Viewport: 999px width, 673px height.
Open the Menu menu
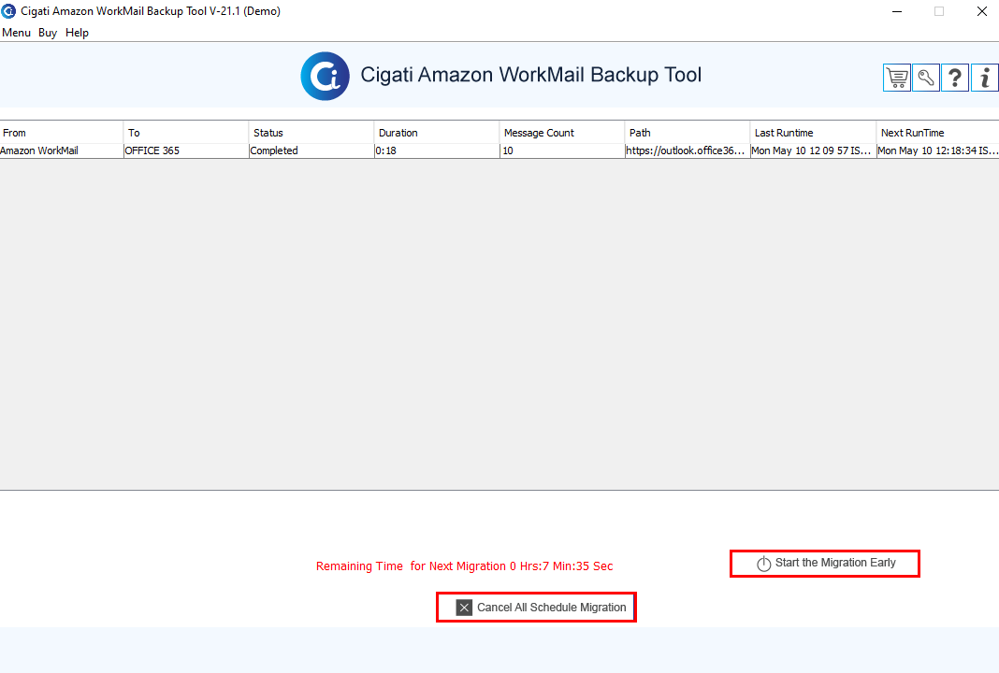click(x=17, y=33)
